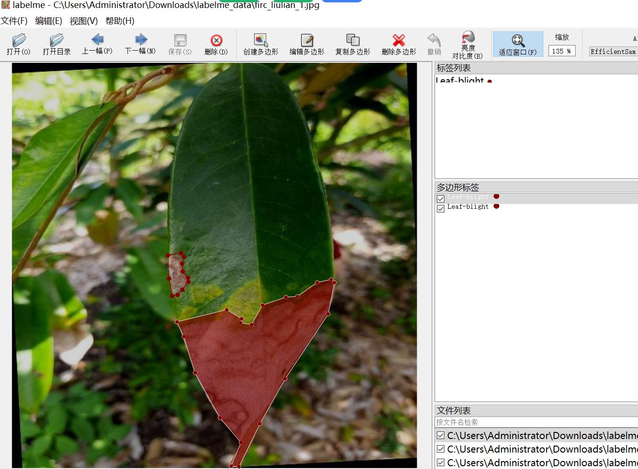The width and height of the screenshot is (638, 469).
Task: Open the 视图(V) menu
Action: (83, 21)
